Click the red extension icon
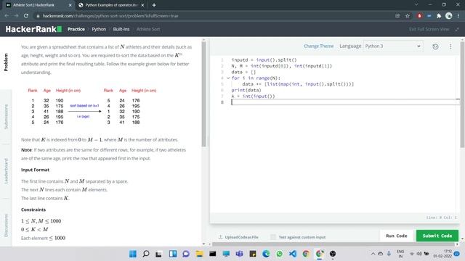This screenshot has width=465, height=261. pos(419,16)
